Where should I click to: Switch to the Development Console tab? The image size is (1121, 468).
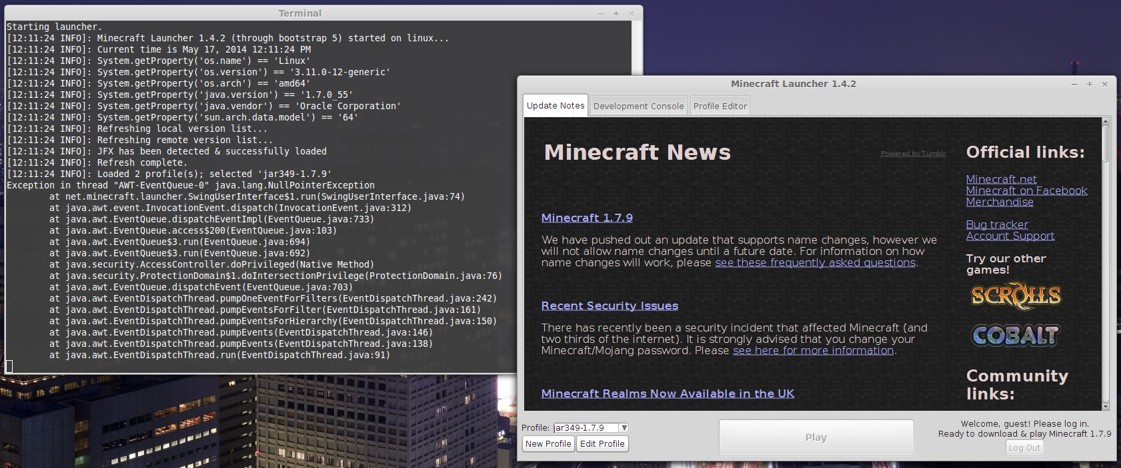coord(638,106)
